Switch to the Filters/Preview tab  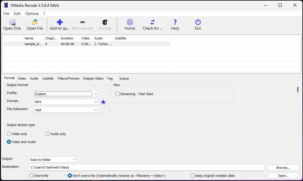point(68,79)
